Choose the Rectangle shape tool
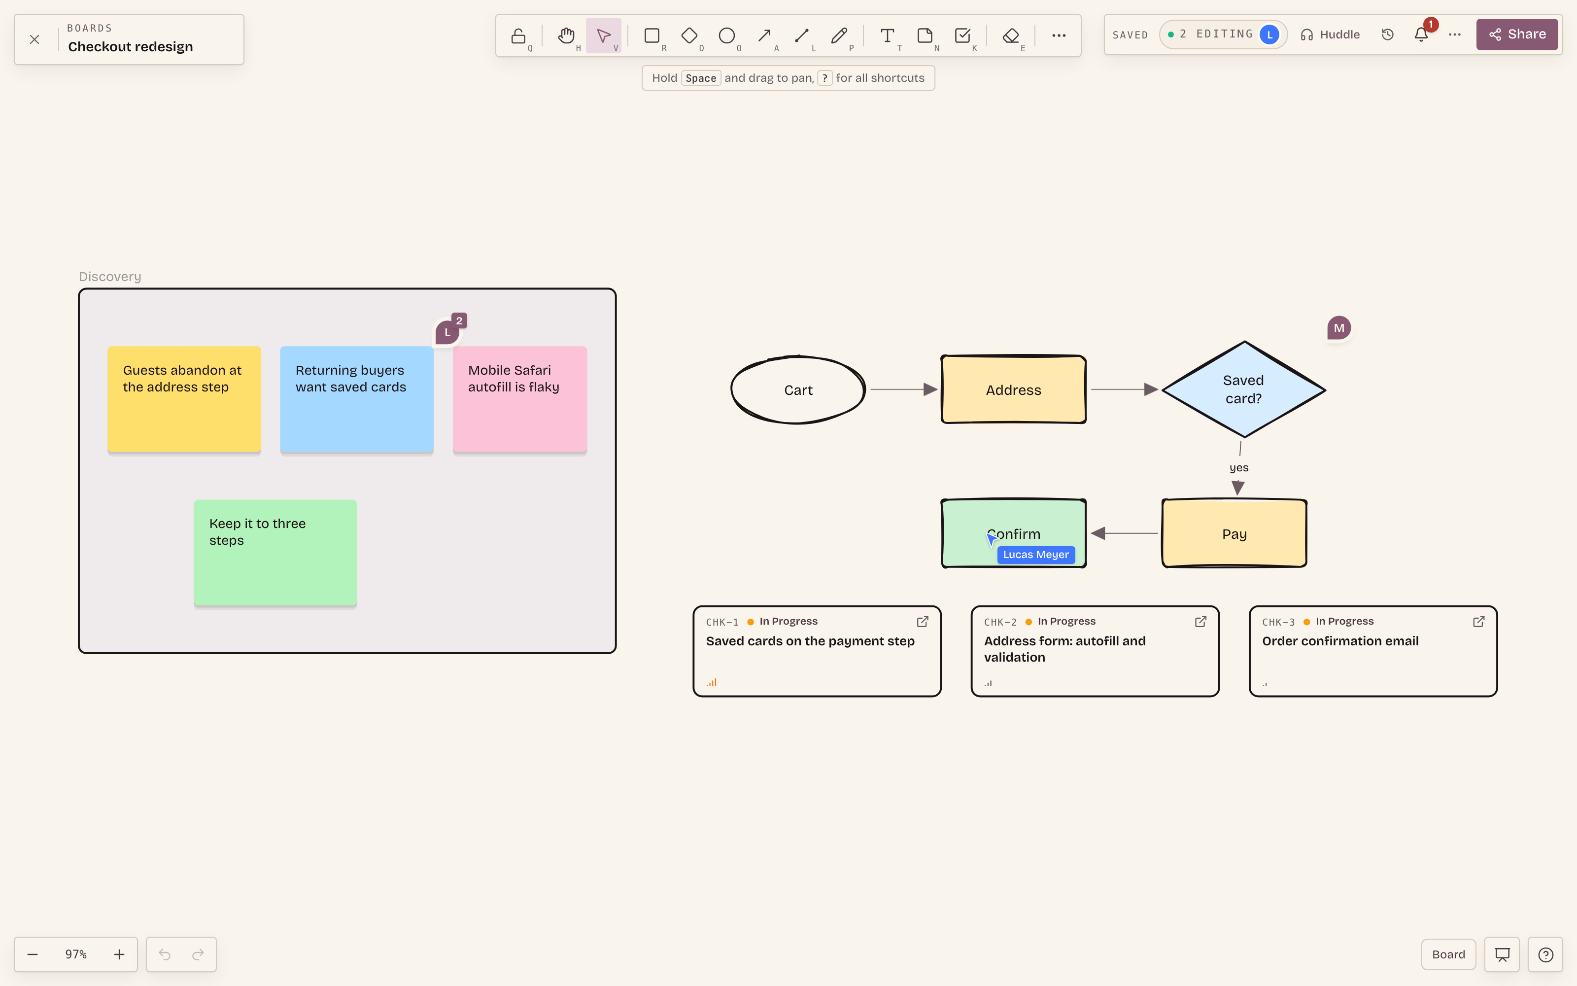This screenshot has width=1577, height=986. click(652, 35)
